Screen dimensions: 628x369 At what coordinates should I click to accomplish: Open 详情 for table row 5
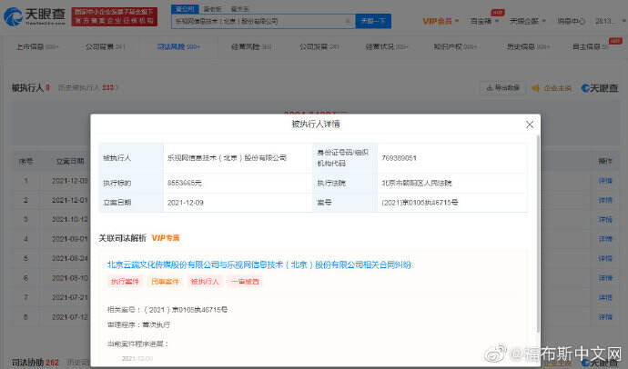tap(605, 258)
